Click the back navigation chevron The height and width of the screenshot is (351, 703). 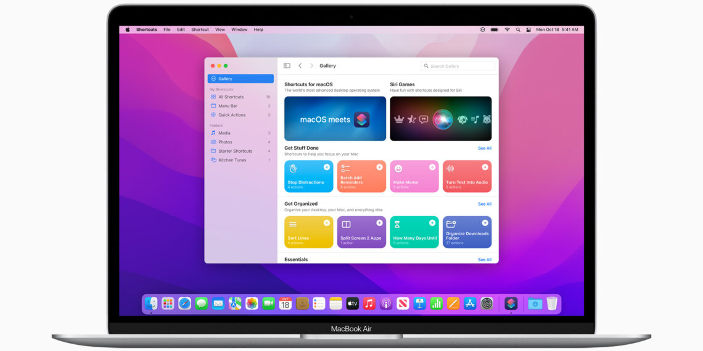click(x=300, y=66)
